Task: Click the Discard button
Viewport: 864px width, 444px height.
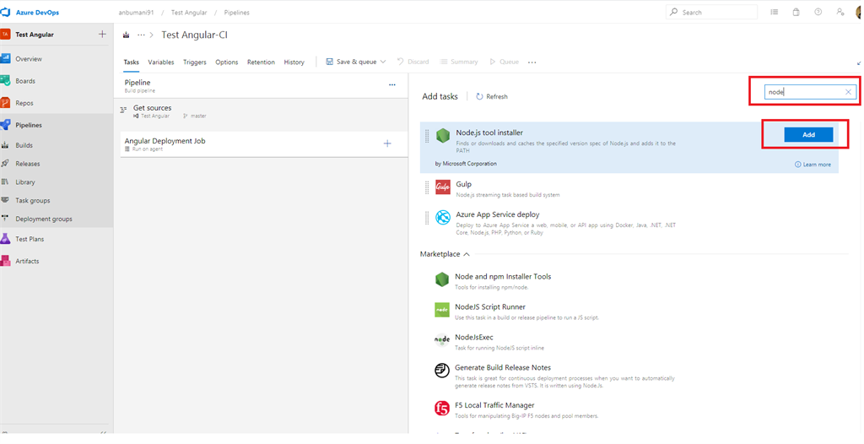Action: pyautogui.click(x=413, y=62)
